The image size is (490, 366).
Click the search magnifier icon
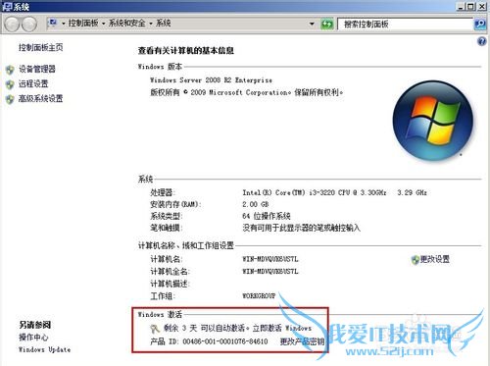point(480,24)
